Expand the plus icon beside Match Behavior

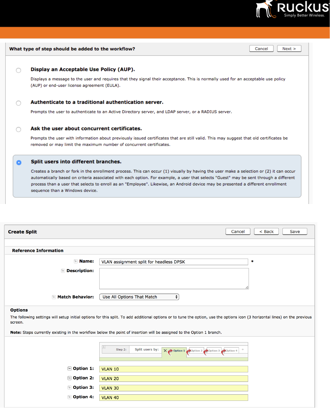click(x=54, y=297)
